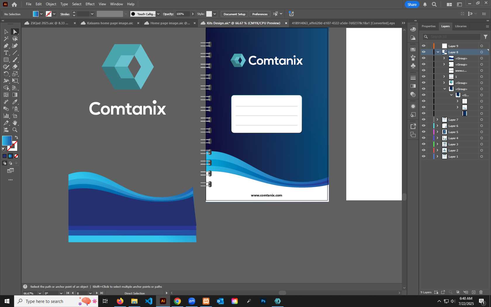Toggle visibility of Layer 4
Image resolution: width=491 pixels, height=307 pixels.
coord(423,138)
